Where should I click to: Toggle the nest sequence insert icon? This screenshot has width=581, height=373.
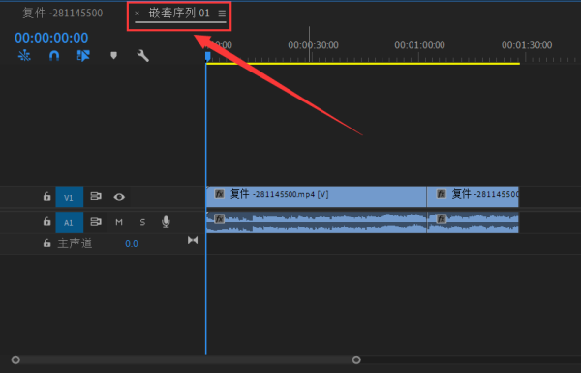pyautogui.click(x=24, y=56)
